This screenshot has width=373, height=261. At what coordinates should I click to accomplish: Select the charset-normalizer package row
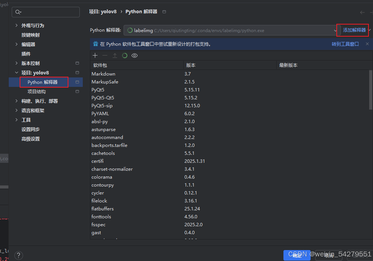point(229,169)
